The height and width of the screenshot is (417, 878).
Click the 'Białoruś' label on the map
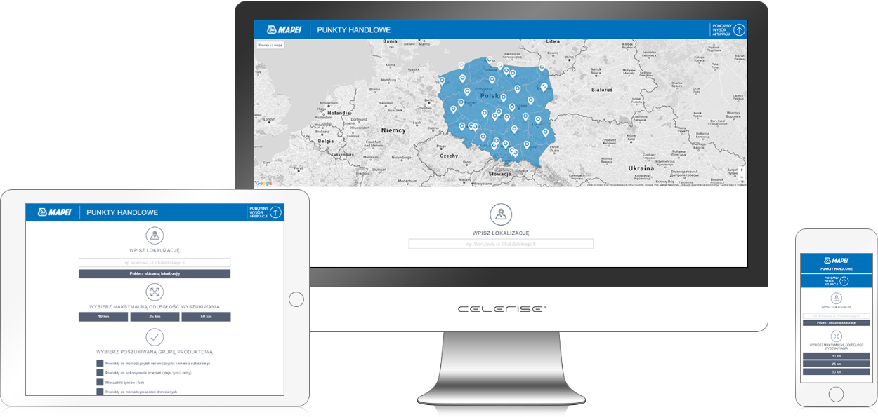tap(602, 90)
